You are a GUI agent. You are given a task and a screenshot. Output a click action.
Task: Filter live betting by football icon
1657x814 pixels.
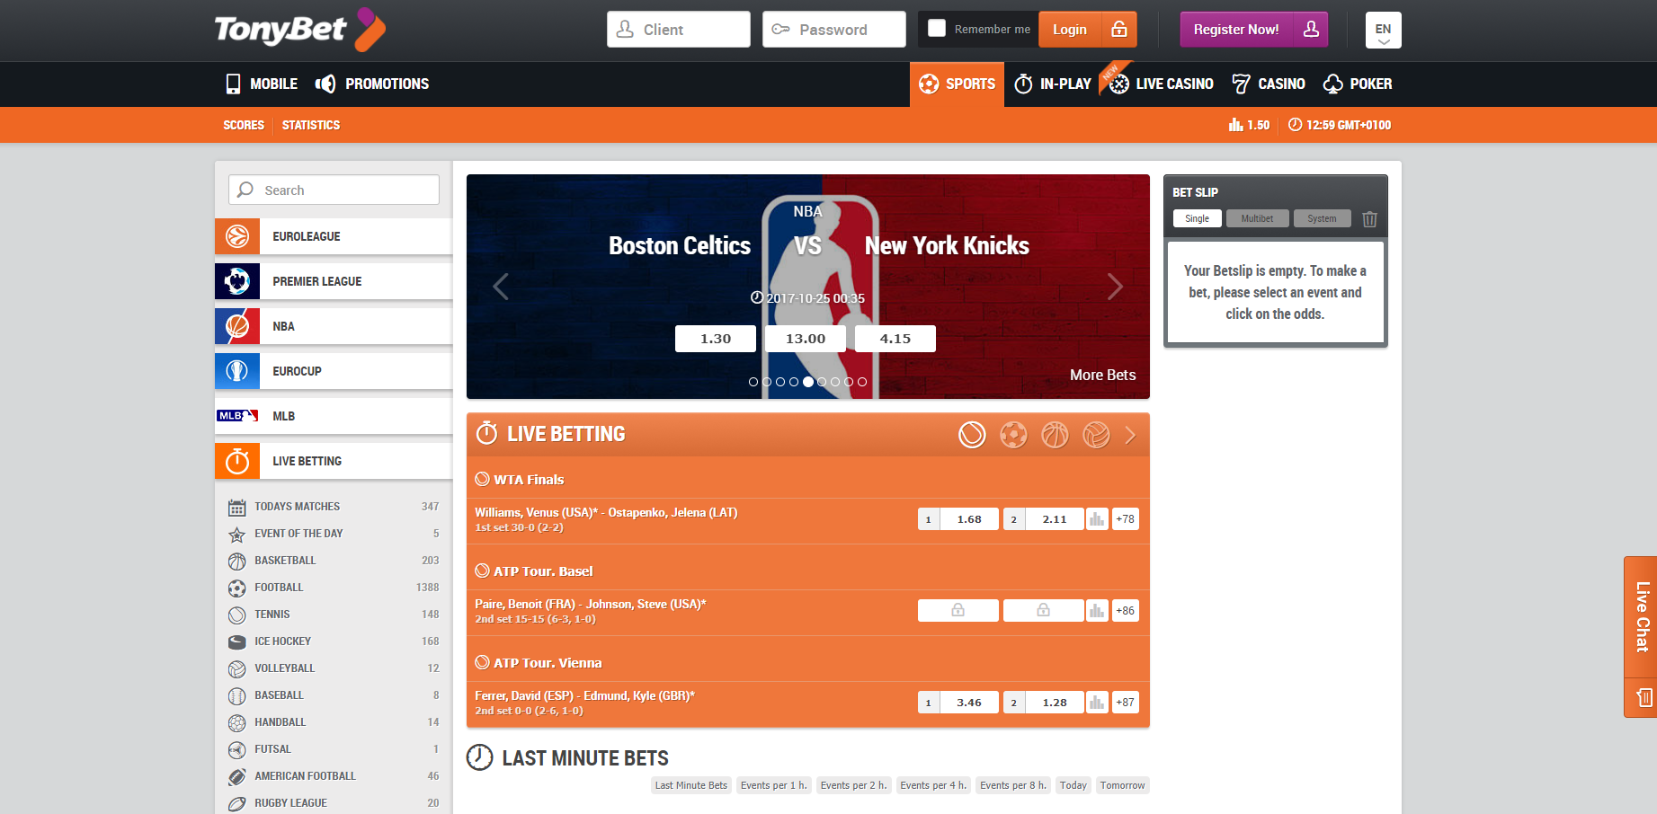1013,435
